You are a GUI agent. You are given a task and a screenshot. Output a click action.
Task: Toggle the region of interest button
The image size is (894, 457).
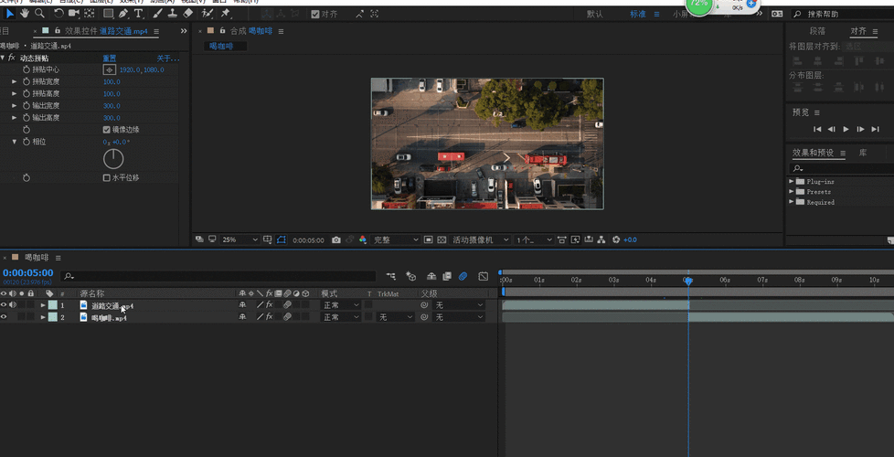click(428, 239)
